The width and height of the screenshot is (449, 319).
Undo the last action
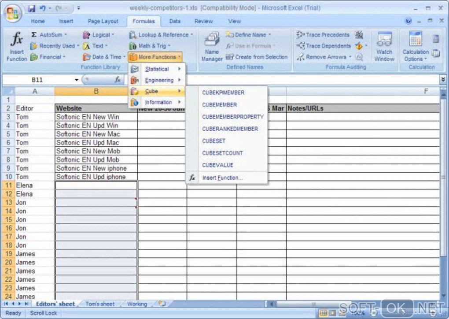[x=42, y=8]
